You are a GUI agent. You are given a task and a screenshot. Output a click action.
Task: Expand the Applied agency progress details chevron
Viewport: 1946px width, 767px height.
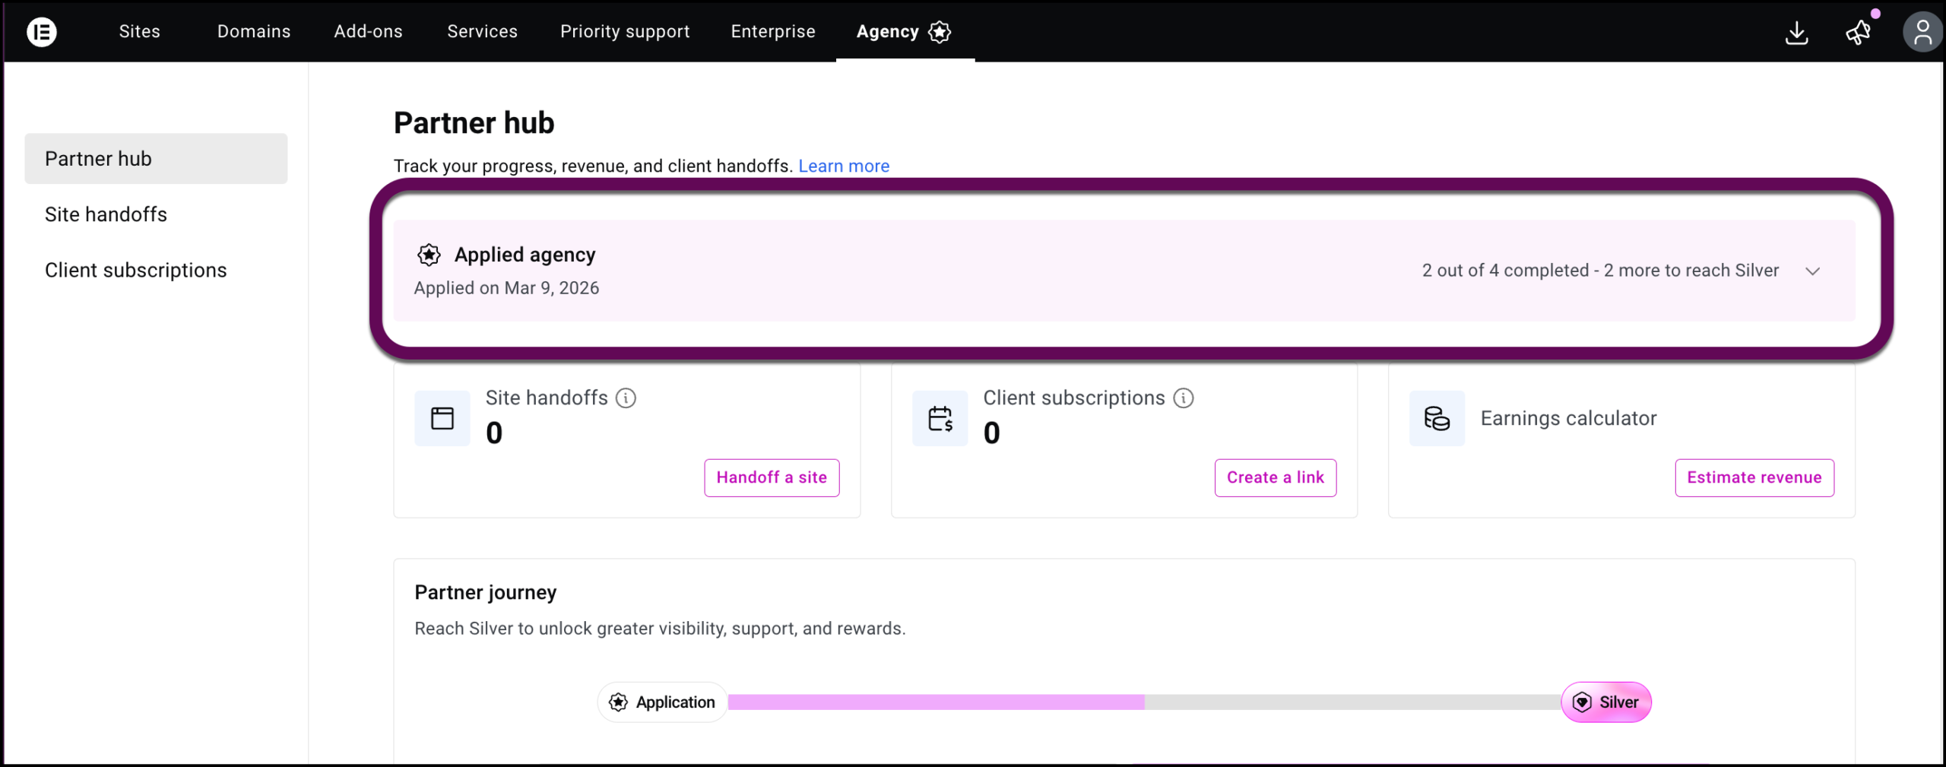click(x=1813, y=271)
